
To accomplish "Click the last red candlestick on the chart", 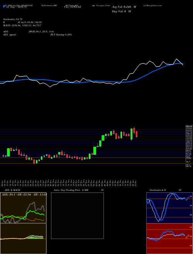I will point(137,134).
